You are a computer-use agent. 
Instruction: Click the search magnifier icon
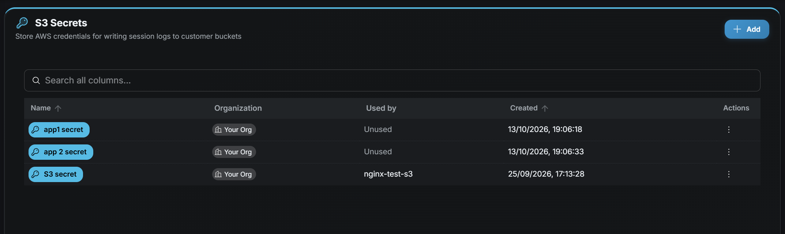click(x=36, y=80)
